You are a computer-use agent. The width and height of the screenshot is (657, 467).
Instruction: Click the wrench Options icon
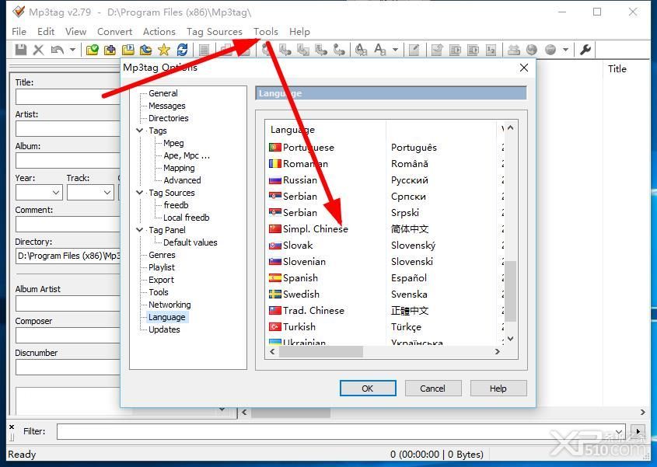(x=585, y=50)
